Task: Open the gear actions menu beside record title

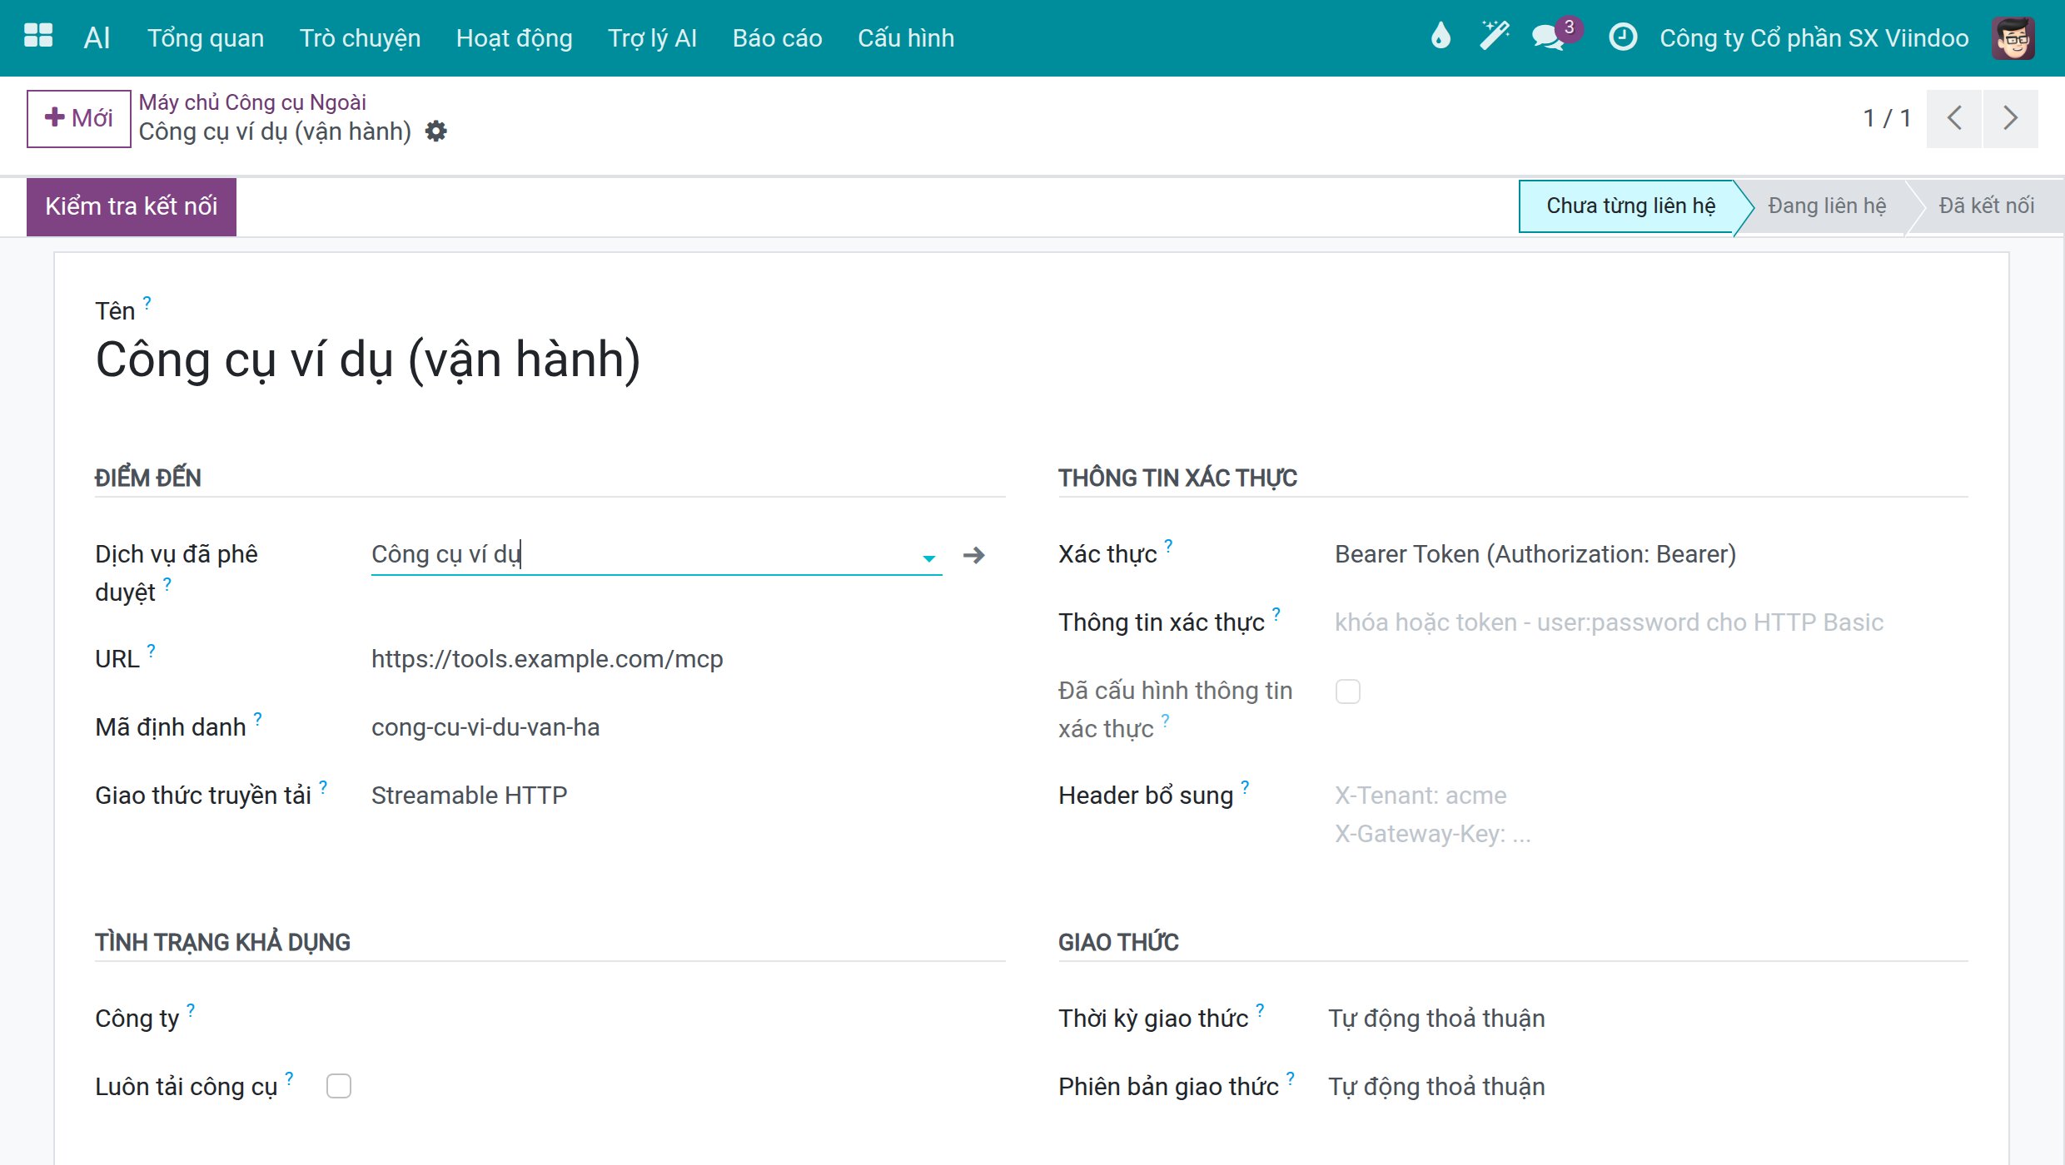Action: pyautogui.click(x=436, y=131)
